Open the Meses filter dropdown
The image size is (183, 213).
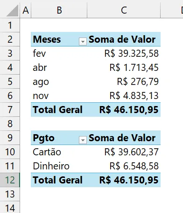[83, 42]
